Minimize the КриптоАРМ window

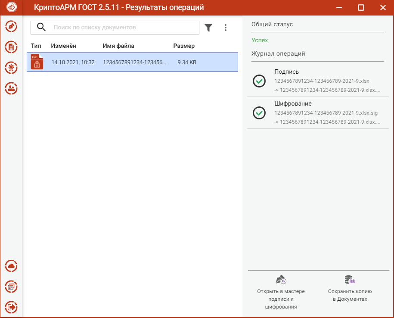[339, 8]
